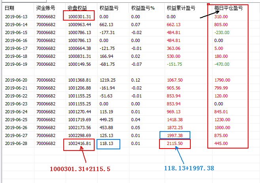Viewport: 260px width, 183px height.
Task: Click equity P/L value 1219.25
Action: point(108,80)
